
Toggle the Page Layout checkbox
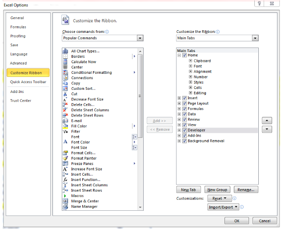pyautogui.click(x=185, y=104)
